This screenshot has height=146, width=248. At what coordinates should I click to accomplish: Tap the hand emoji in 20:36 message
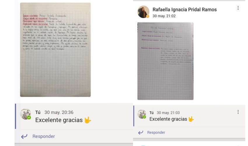[x=88, y=120]
